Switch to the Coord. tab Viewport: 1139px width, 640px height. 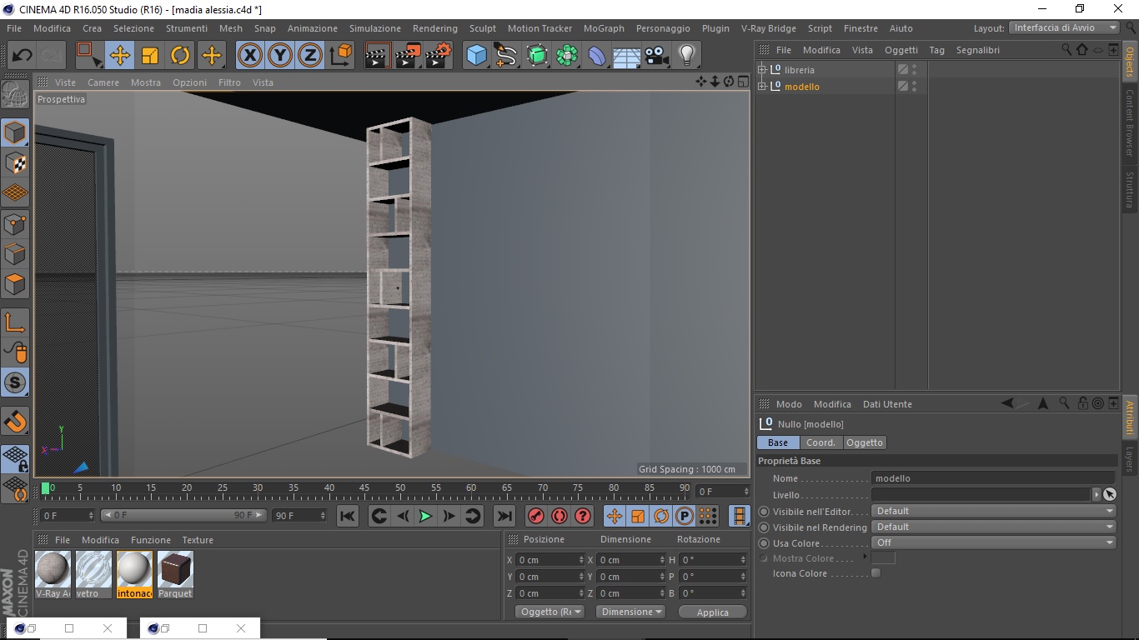point(820,442)
